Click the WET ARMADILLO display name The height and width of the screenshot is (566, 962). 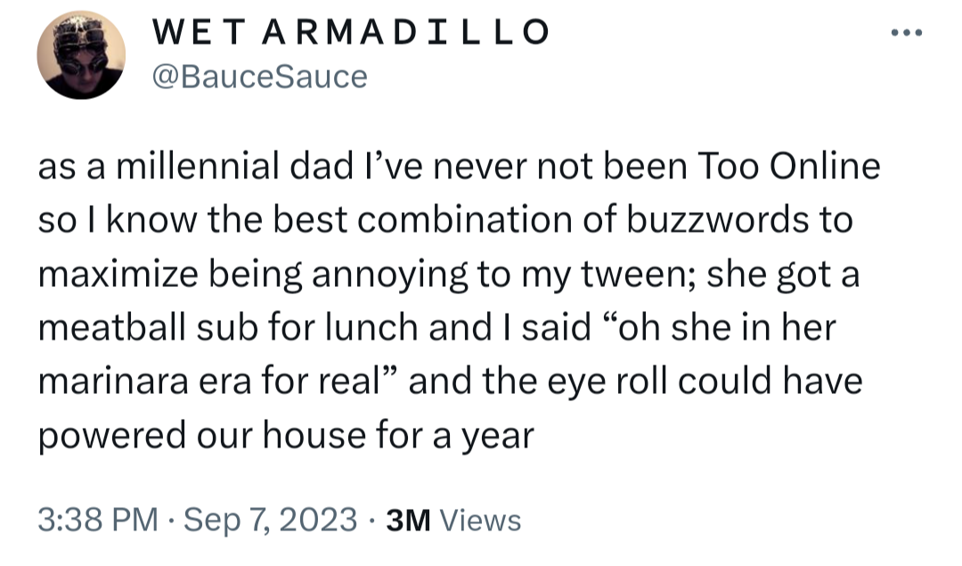pyautogui.click(x=351, y=32)
